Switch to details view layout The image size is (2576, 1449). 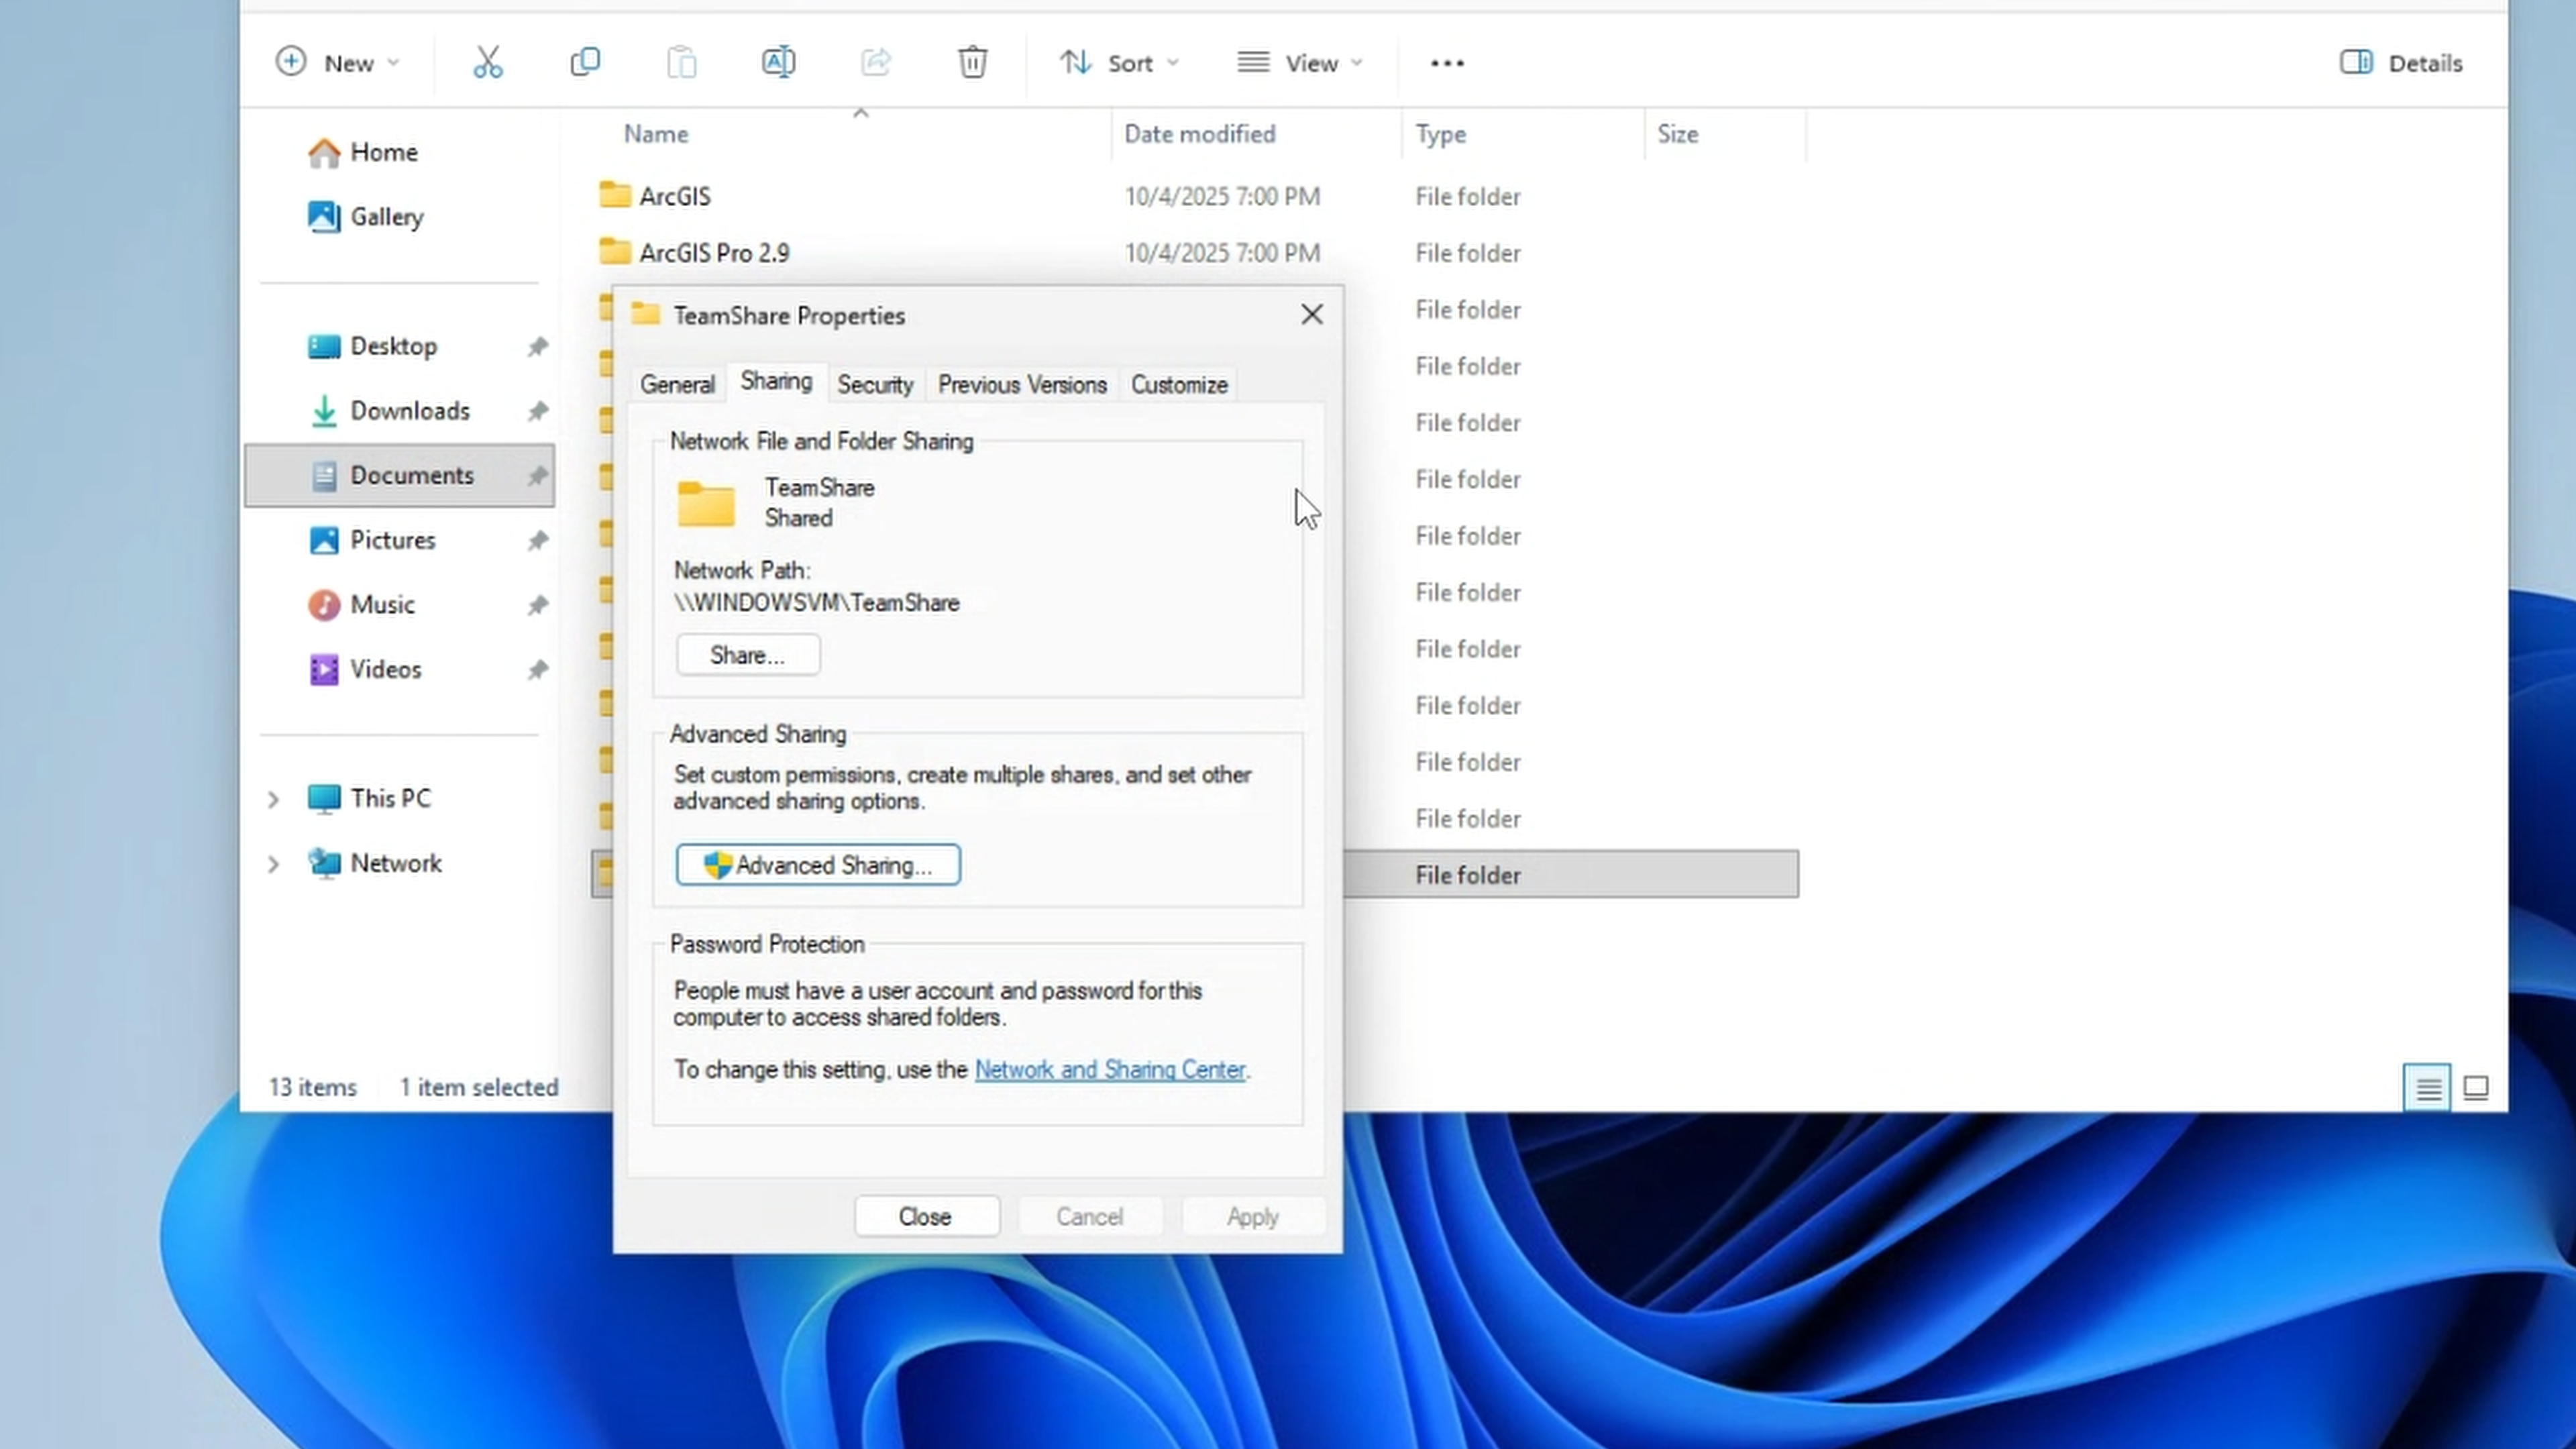(2427, 1087)
